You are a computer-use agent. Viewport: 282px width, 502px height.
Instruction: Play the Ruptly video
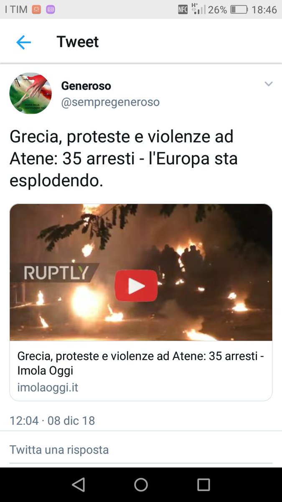click(136, 286)
